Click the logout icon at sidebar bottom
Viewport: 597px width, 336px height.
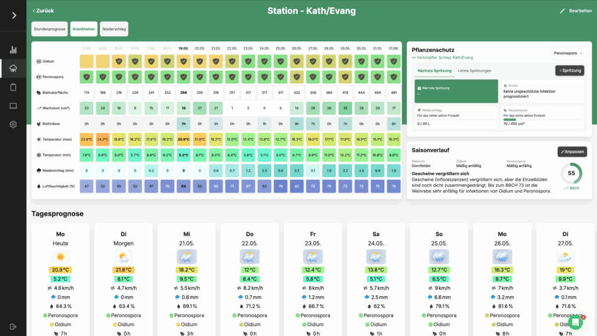pos(13,327)
